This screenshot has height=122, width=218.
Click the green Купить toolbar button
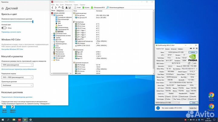click(86, 8)
